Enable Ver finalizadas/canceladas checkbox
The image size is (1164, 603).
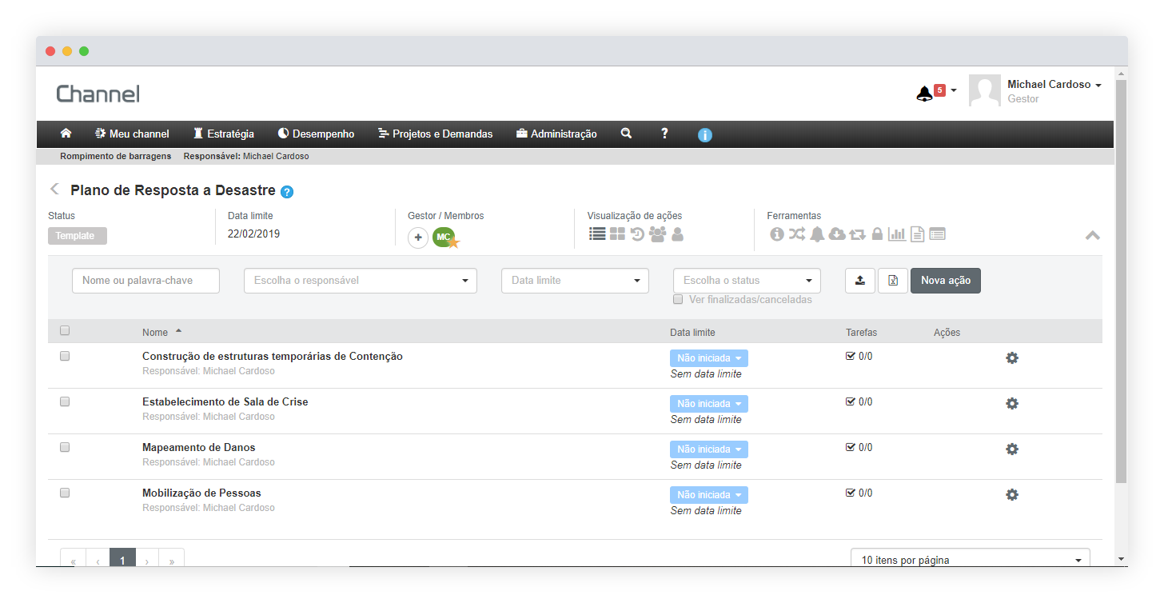[678, 299]
